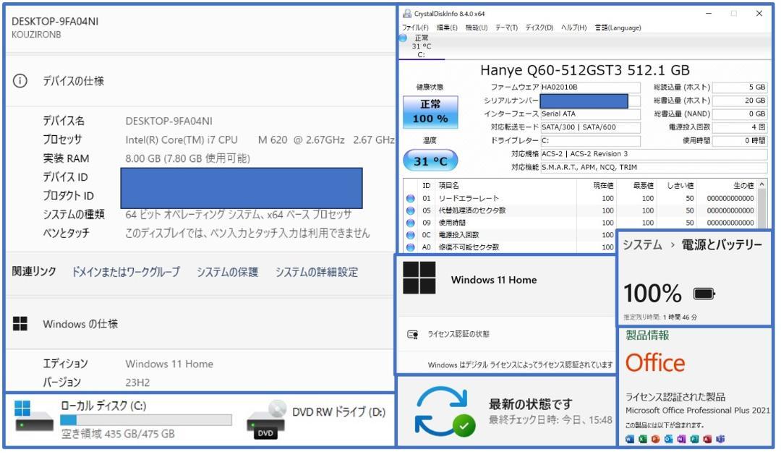Click the ファームウェア field HA02010B
The width and height of the screenshot is (781, 457).
[590, 87]
